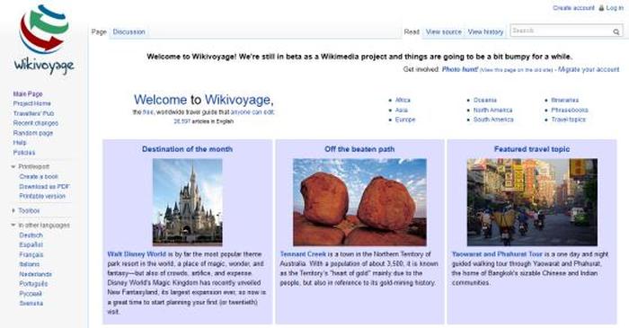Click the Wikivoyage globe logo
The width and height of the screenshot is (629, 328).
point(44,39)
